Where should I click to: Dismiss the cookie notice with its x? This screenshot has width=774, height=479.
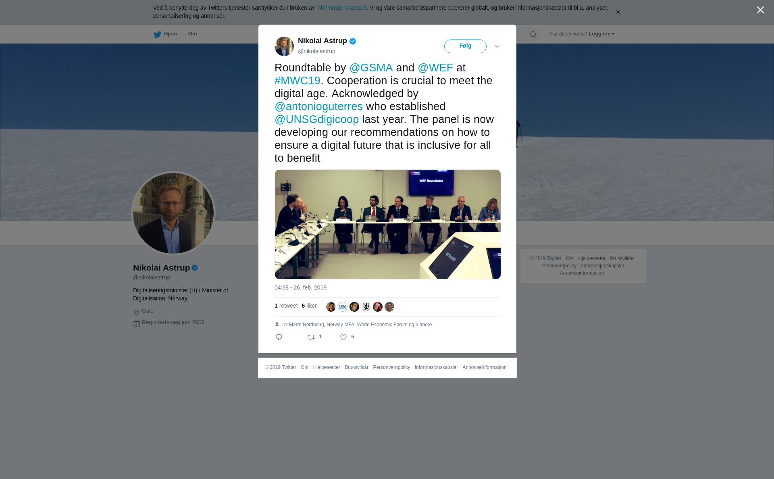[618, 12]
